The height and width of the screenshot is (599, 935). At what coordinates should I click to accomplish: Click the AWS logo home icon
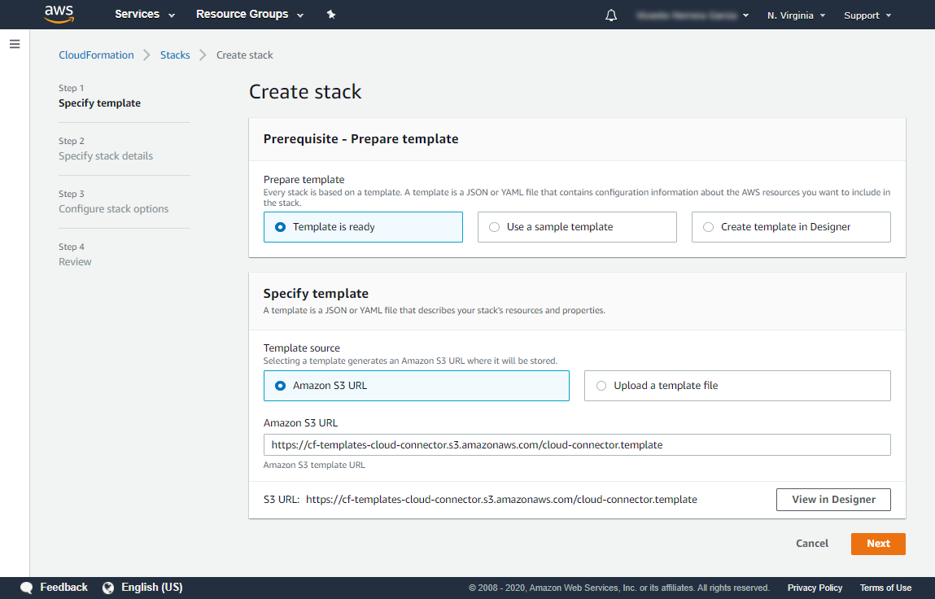point(59,14)
